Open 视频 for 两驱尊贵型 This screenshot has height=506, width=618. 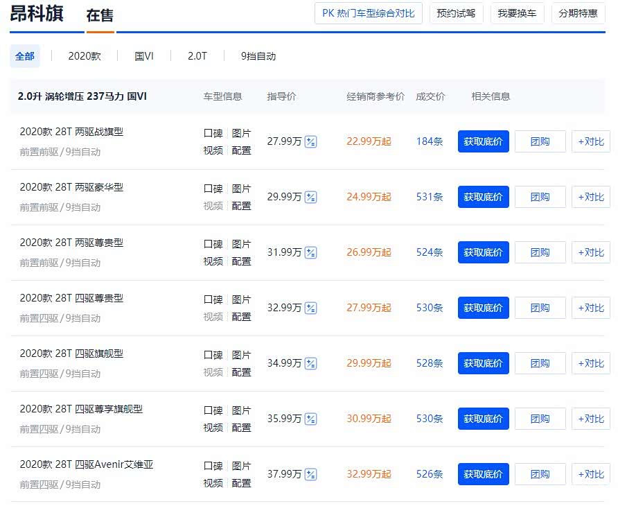[213, 261]
